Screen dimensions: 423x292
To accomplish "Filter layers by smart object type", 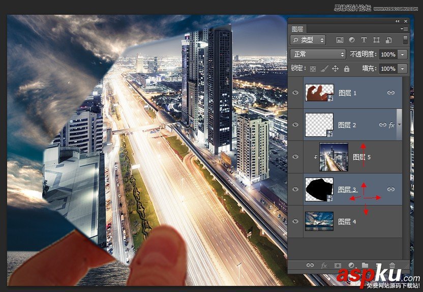I will click(389, 40).
